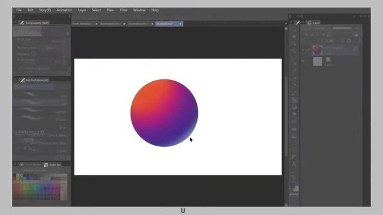Toggle the Continuous spraying checkbox
This screenshot has width=383, height=215.
20,69
